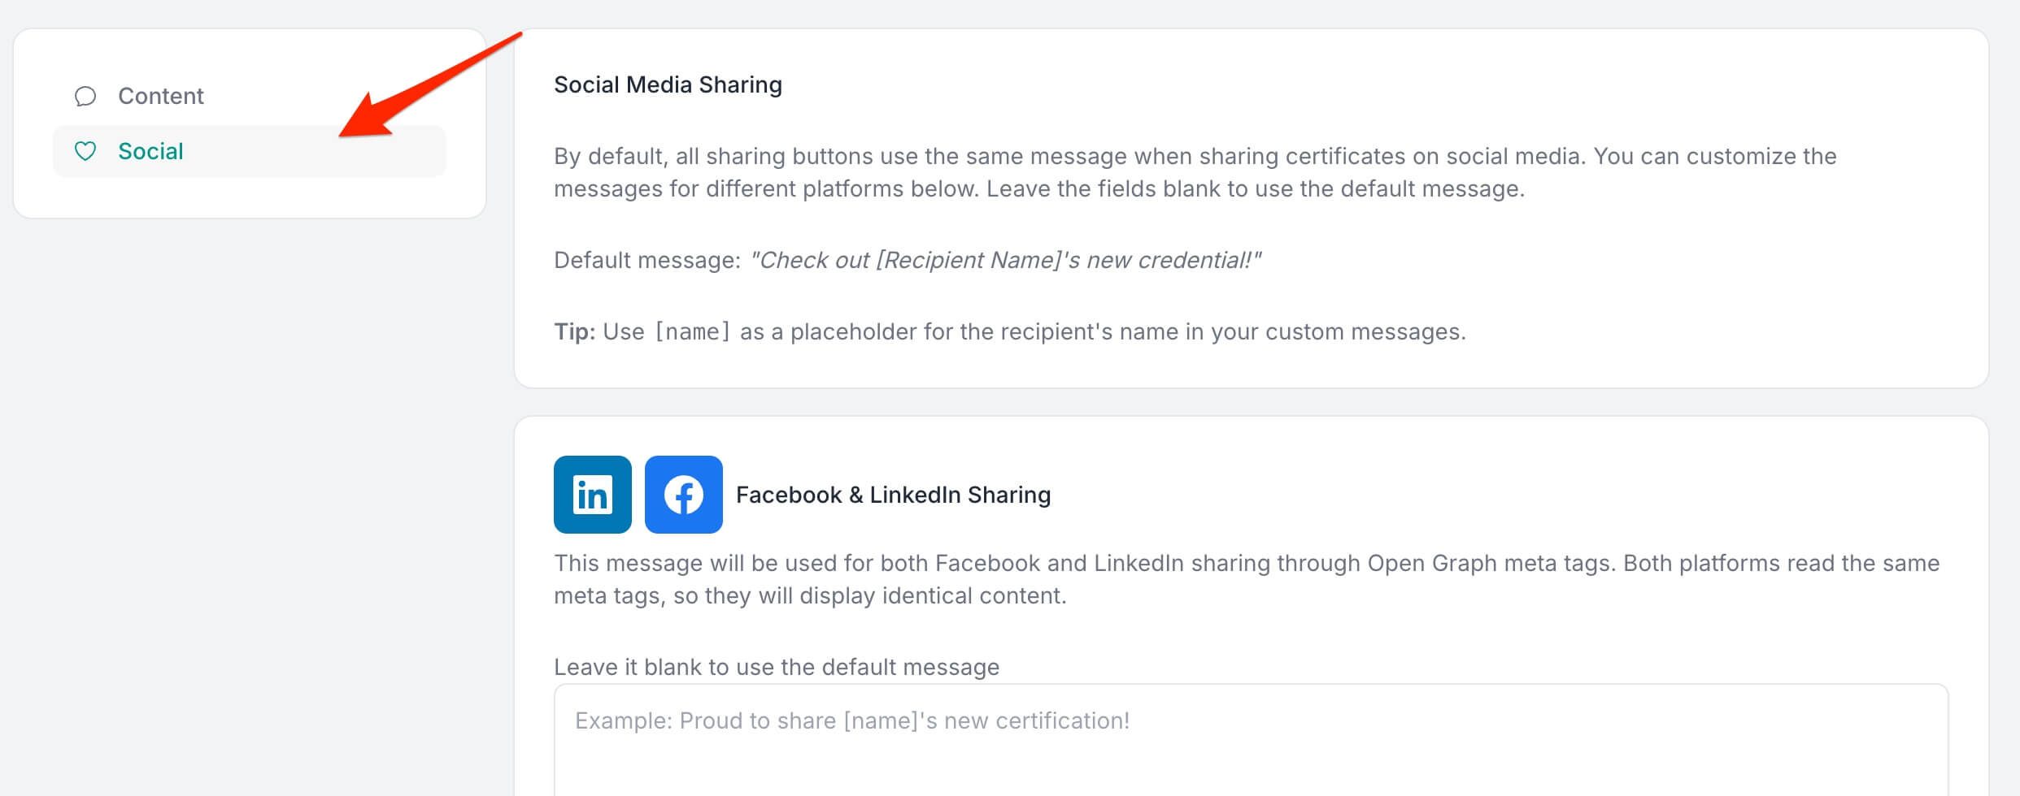The width and height of the screenshot is (2020, 796).
Task: Click the [name] placeholder code text
Action: [x=692, y=332]
